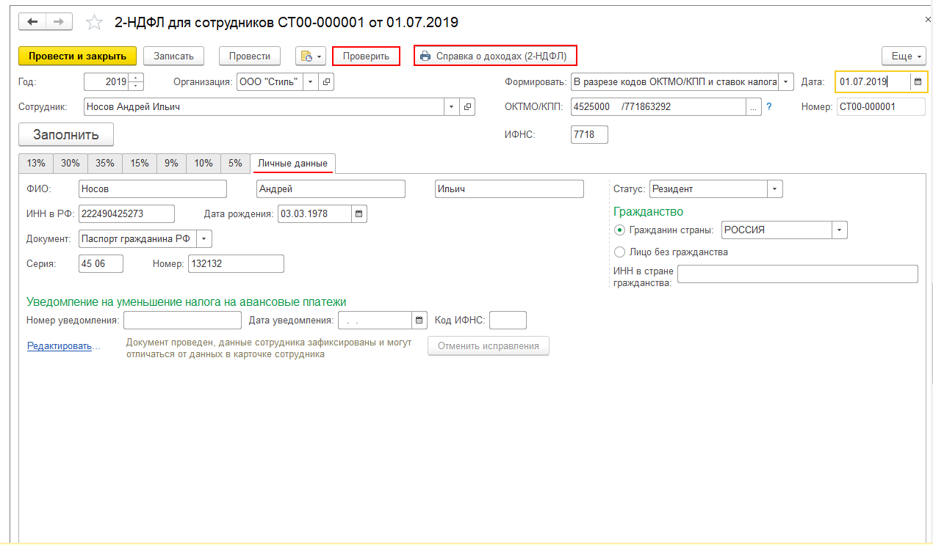Expand the Статус dropdown
933x545 pixels.
pos(774,189)
